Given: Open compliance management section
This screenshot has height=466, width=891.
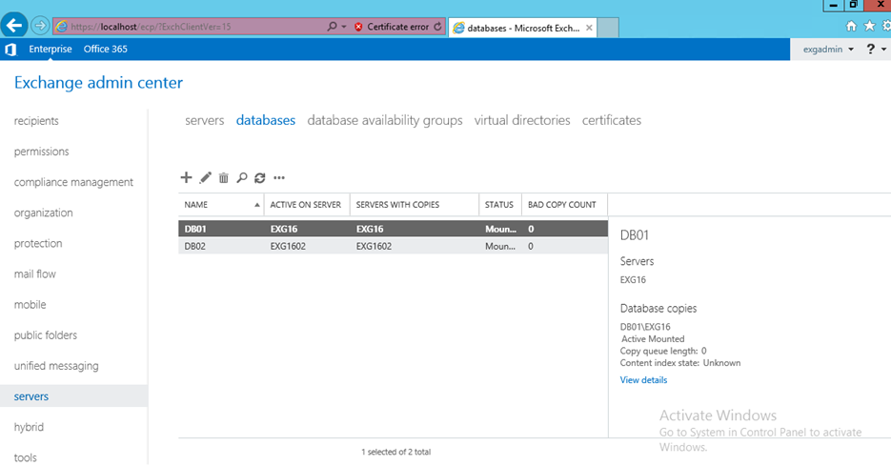Looking at the screenshot, I should 73,182.
